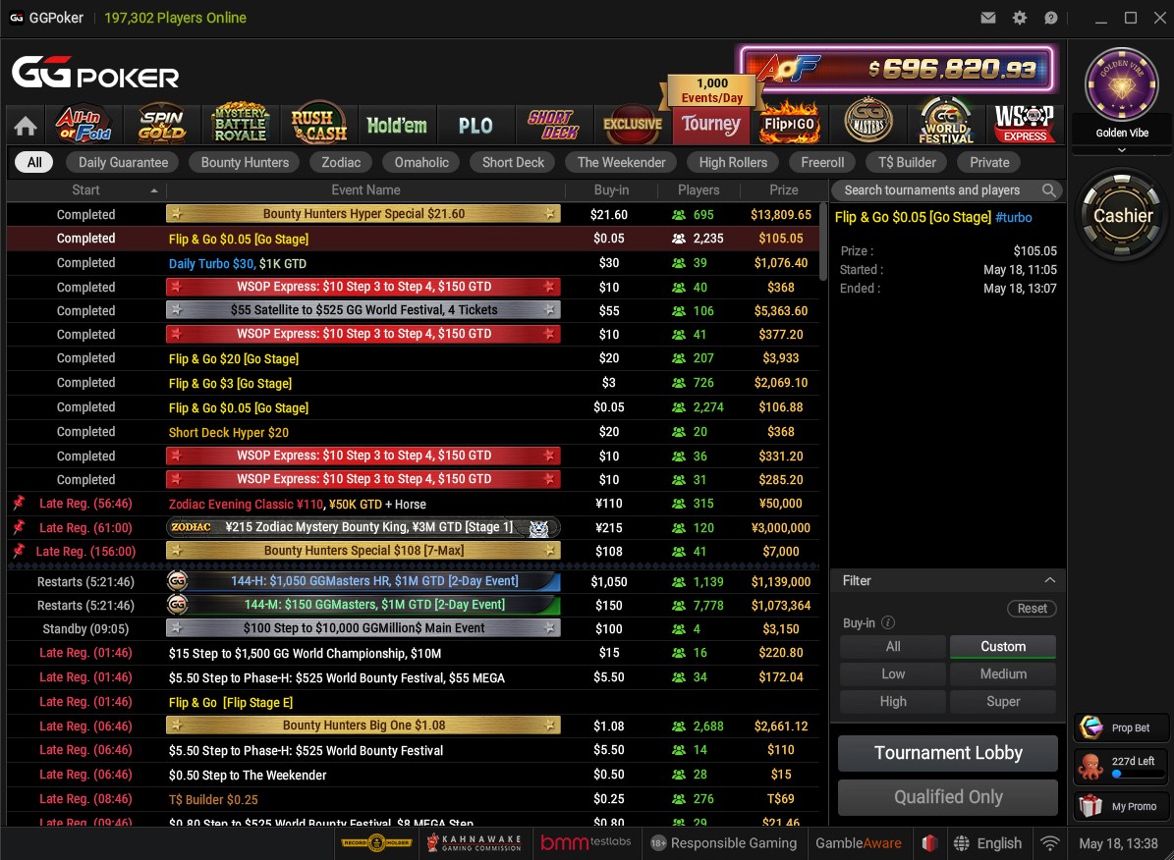Select Custom buy-in filter
1174x860 pixels.
click(x=1002, y=647)
